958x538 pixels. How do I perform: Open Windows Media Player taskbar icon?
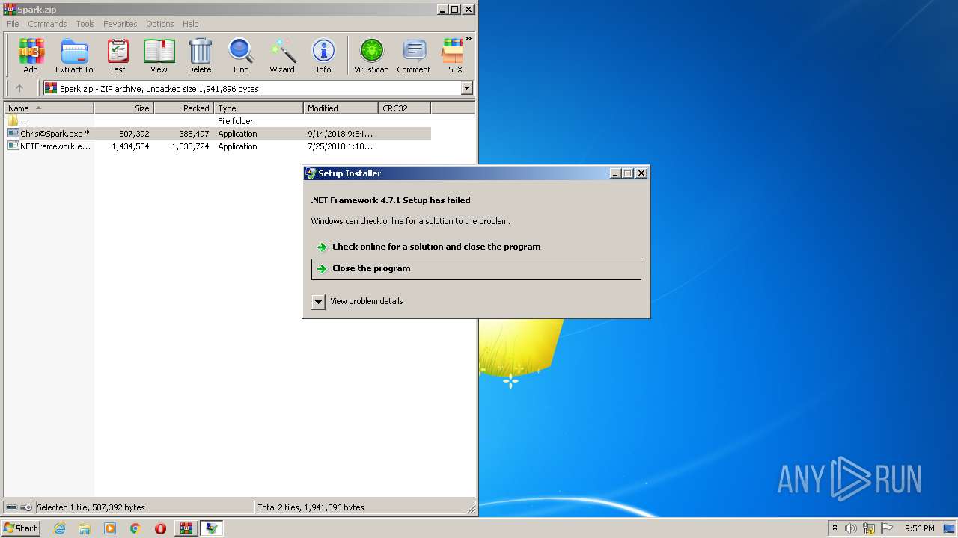[x=110, y=528]
